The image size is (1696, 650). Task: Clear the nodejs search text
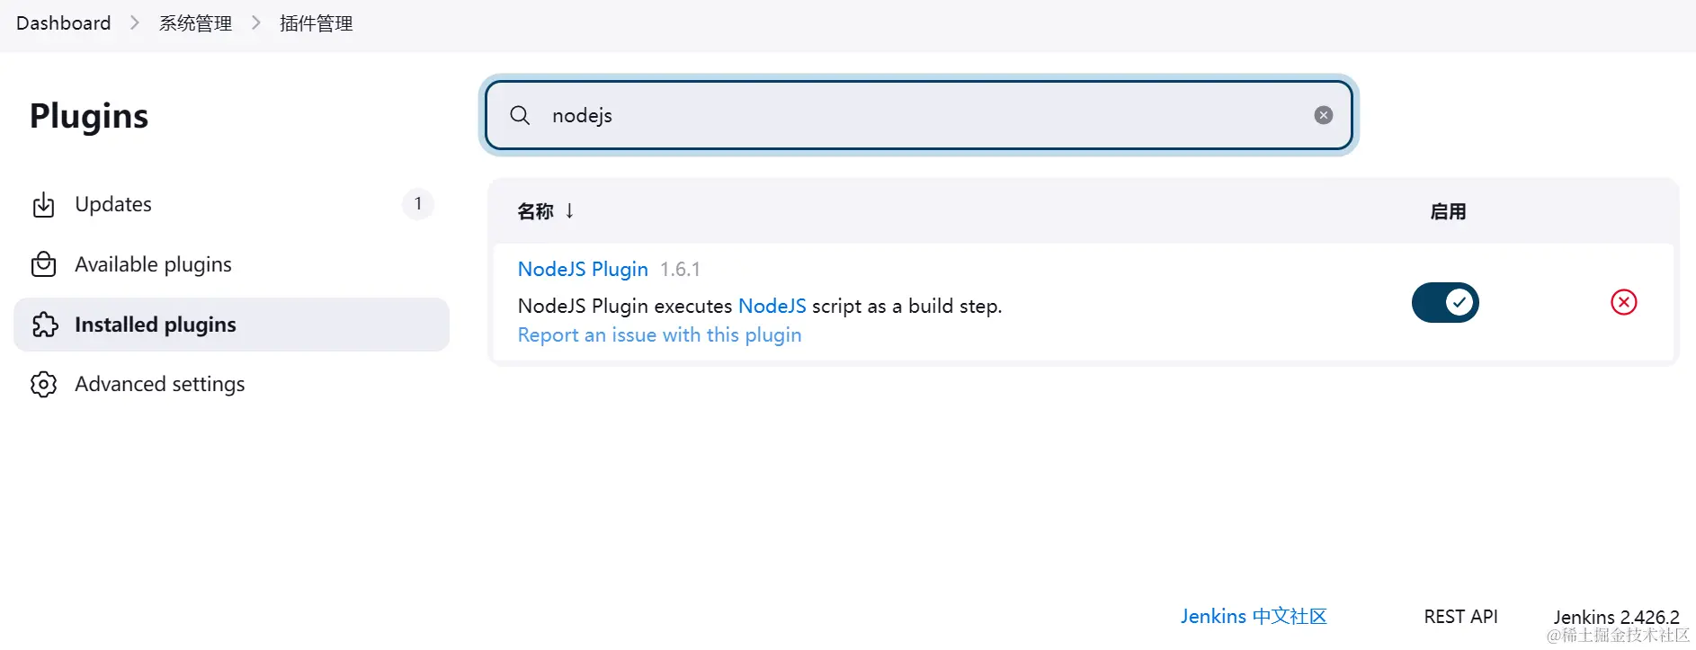pos(1323,114)
